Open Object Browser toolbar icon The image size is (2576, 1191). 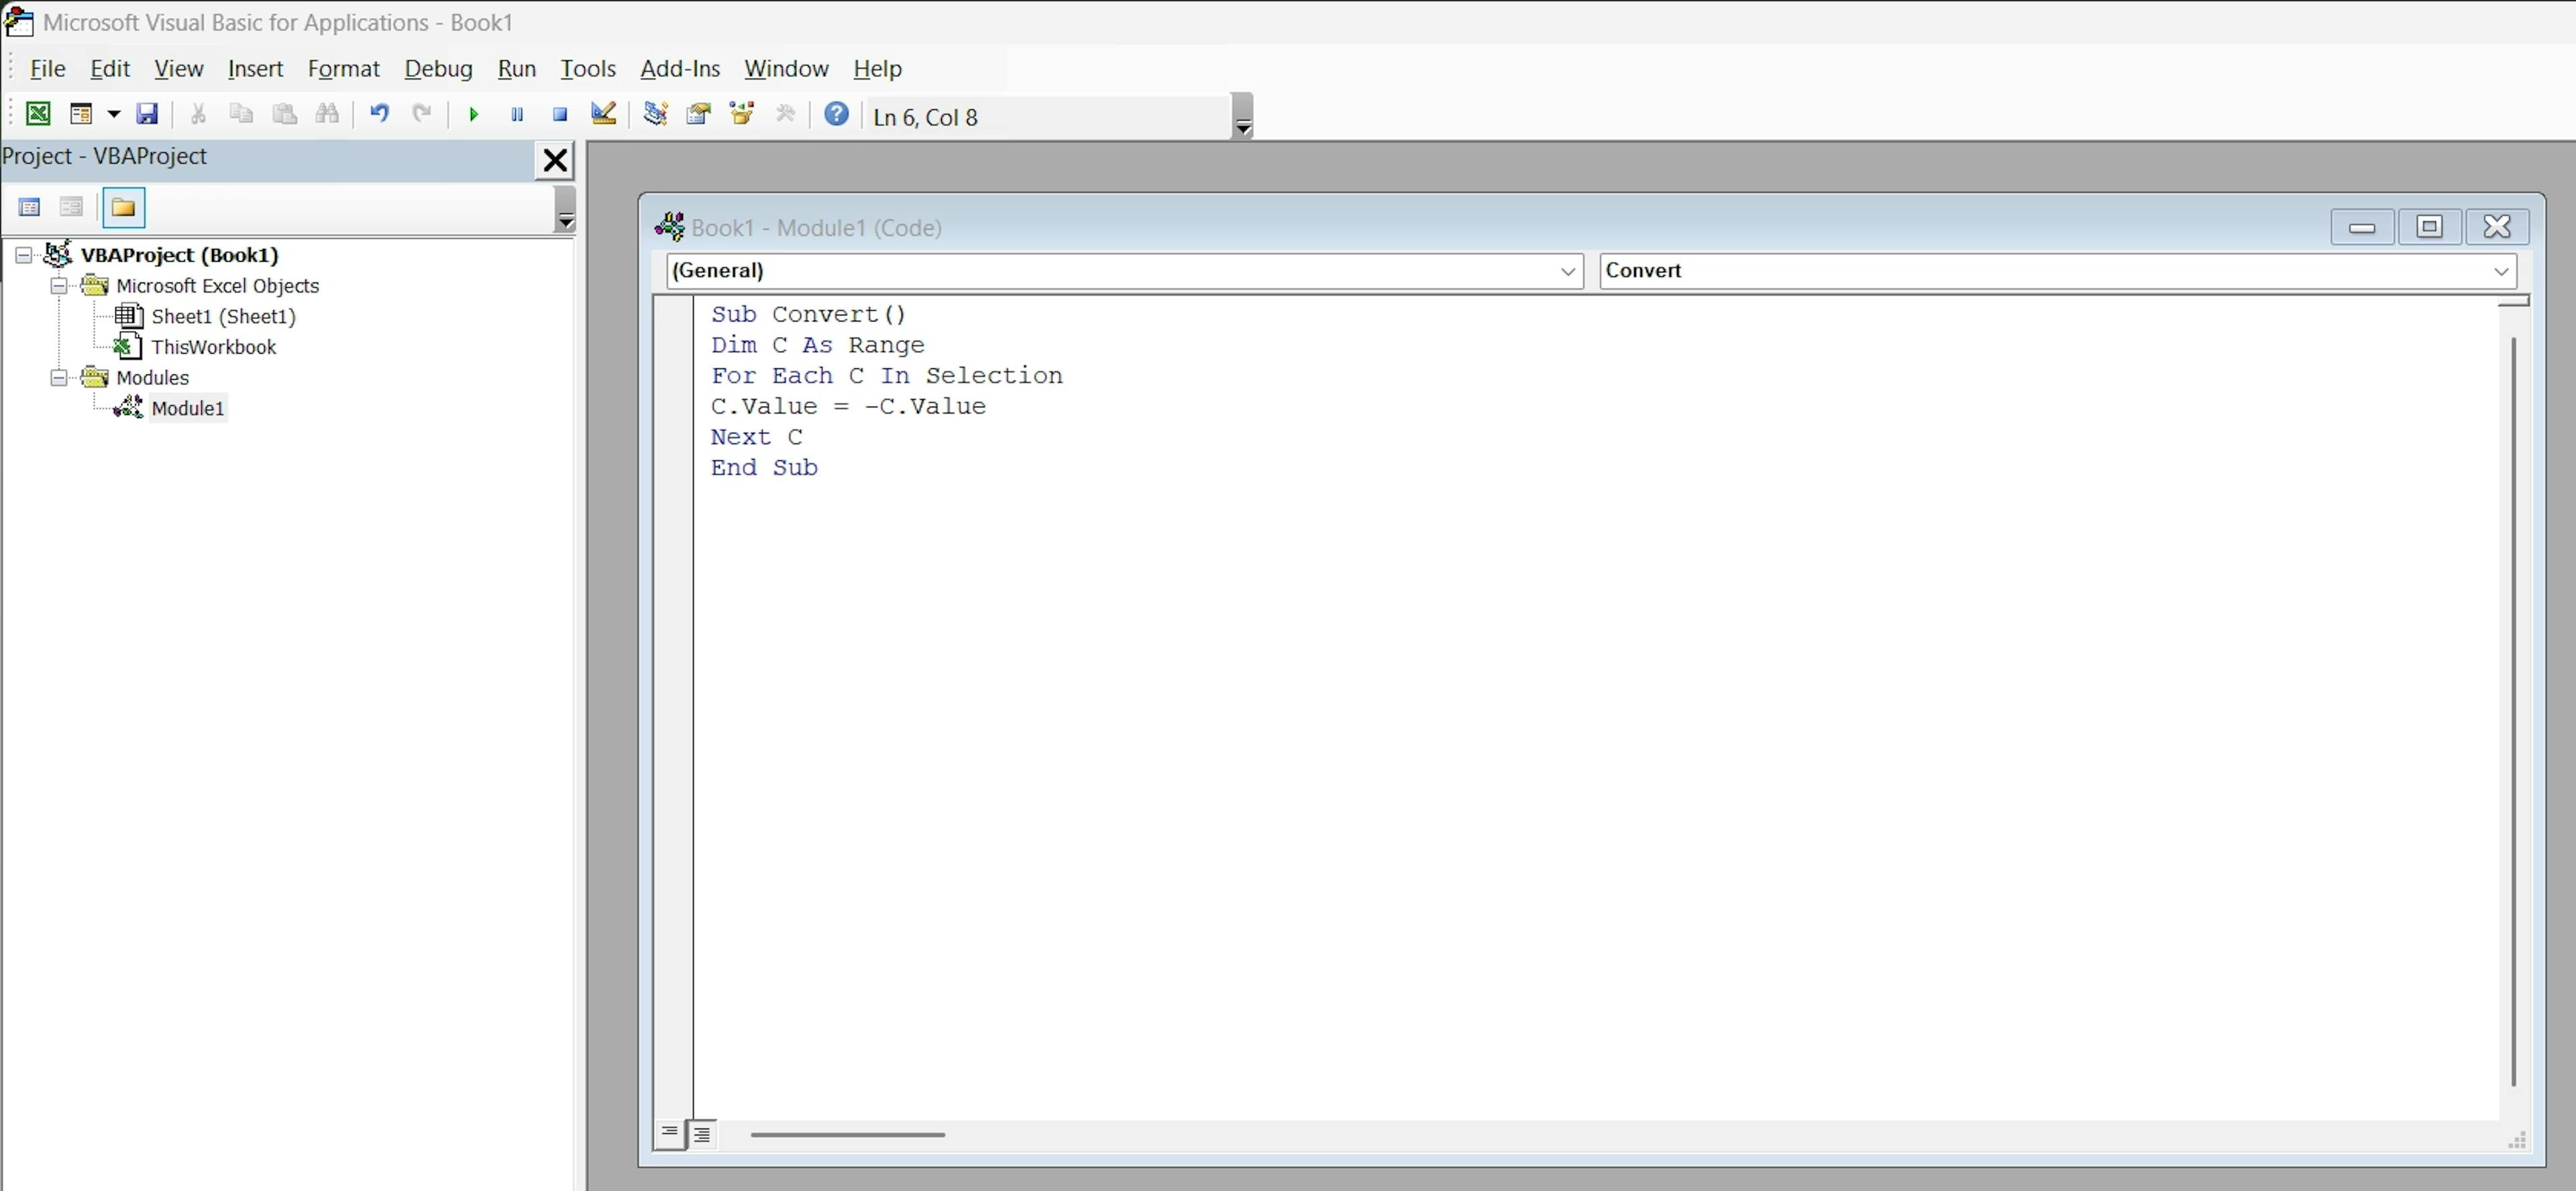pos(742,114)
